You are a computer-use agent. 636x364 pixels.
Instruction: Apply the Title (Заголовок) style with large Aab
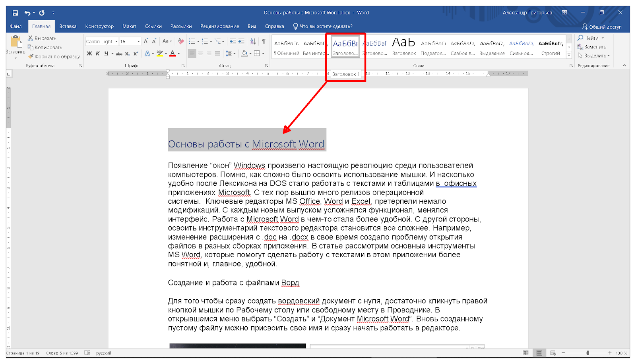tap(404, 47)
